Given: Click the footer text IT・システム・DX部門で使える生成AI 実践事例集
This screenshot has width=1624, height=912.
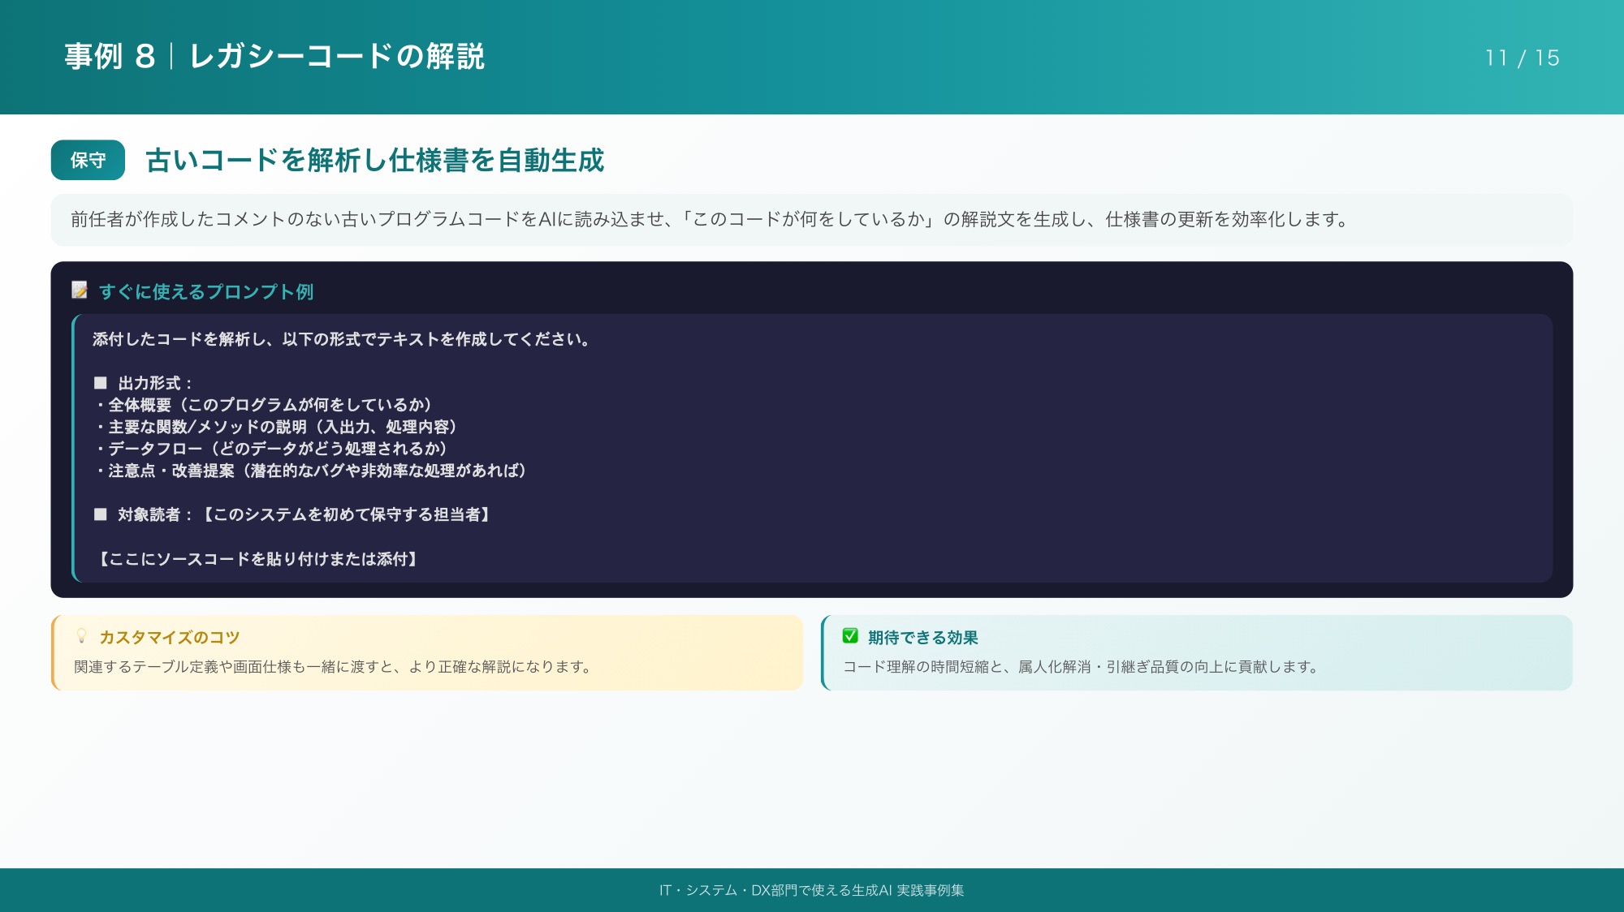Looking at the screenshot, I should (812, 890).
